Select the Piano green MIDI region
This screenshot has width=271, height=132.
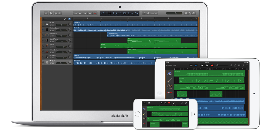[x=154, y=40]
